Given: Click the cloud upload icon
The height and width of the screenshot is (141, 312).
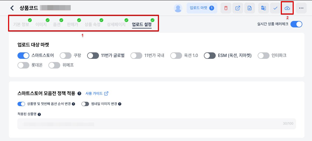Looking at the screenshot, I should tap(287, 8).
